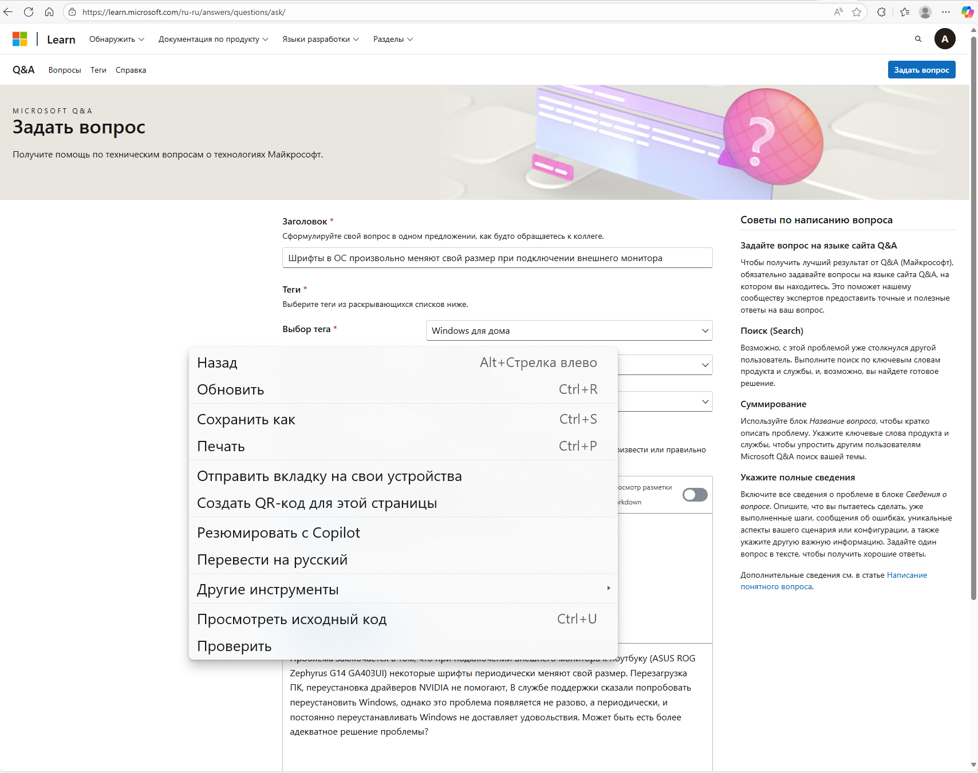This screenshot has height=773, width=978.
Task: Click the page vertical scrollbar
Action: (973, 318)
